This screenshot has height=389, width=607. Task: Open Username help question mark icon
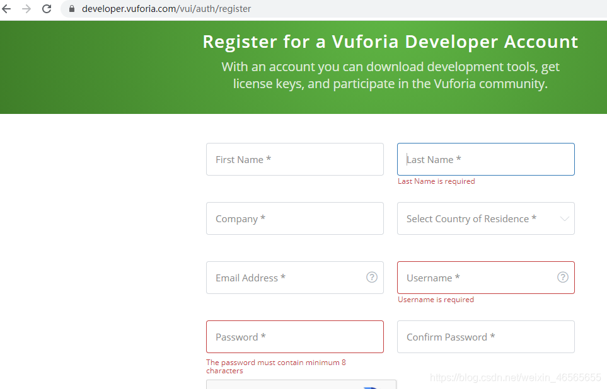point(562,277)
